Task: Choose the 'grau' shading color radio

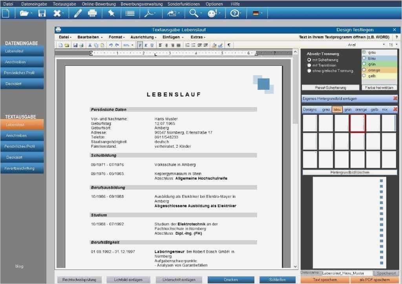Action: pos(364,52)
